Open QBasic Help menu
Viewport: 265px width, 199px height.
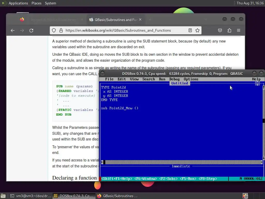click(x=256, y=79)
